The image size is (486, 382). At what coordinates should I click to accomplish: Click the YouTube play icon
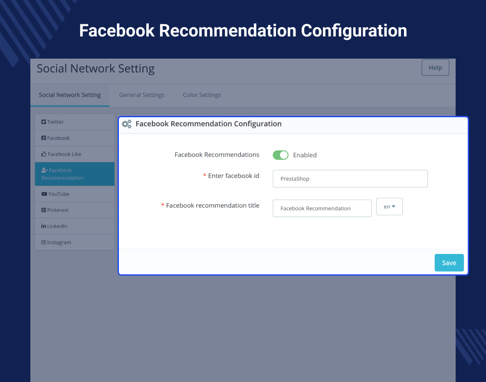(44, 194)
